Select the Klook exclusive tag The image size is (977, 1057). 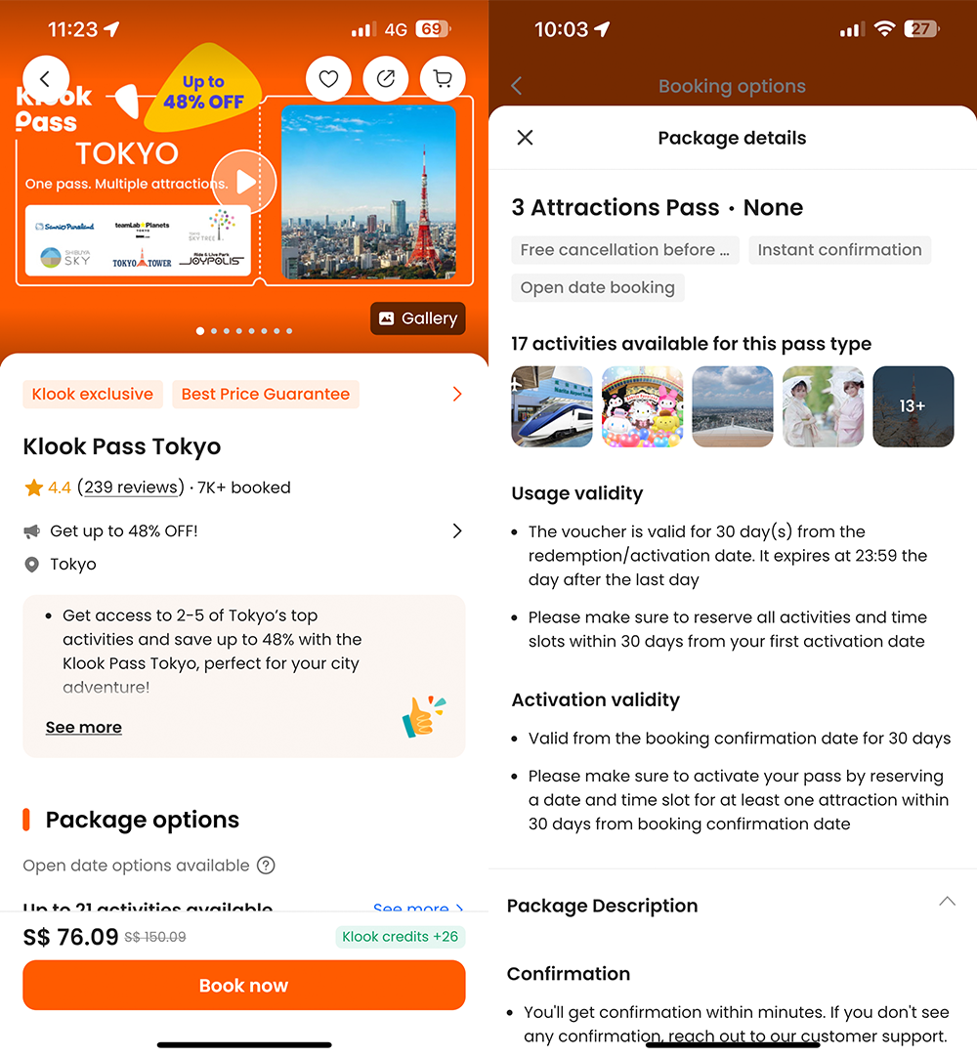pyautogui.click(x=93, y=395)
